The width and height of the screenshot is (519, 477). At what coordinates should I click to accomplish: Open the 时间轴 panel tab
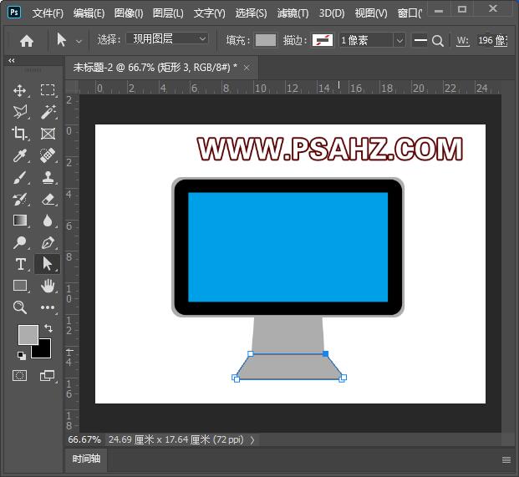[86, 459]
